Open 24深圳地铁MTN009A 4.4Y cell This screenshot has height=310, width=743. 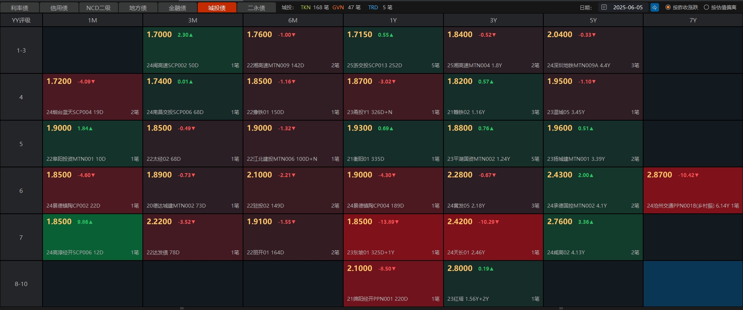593,50
